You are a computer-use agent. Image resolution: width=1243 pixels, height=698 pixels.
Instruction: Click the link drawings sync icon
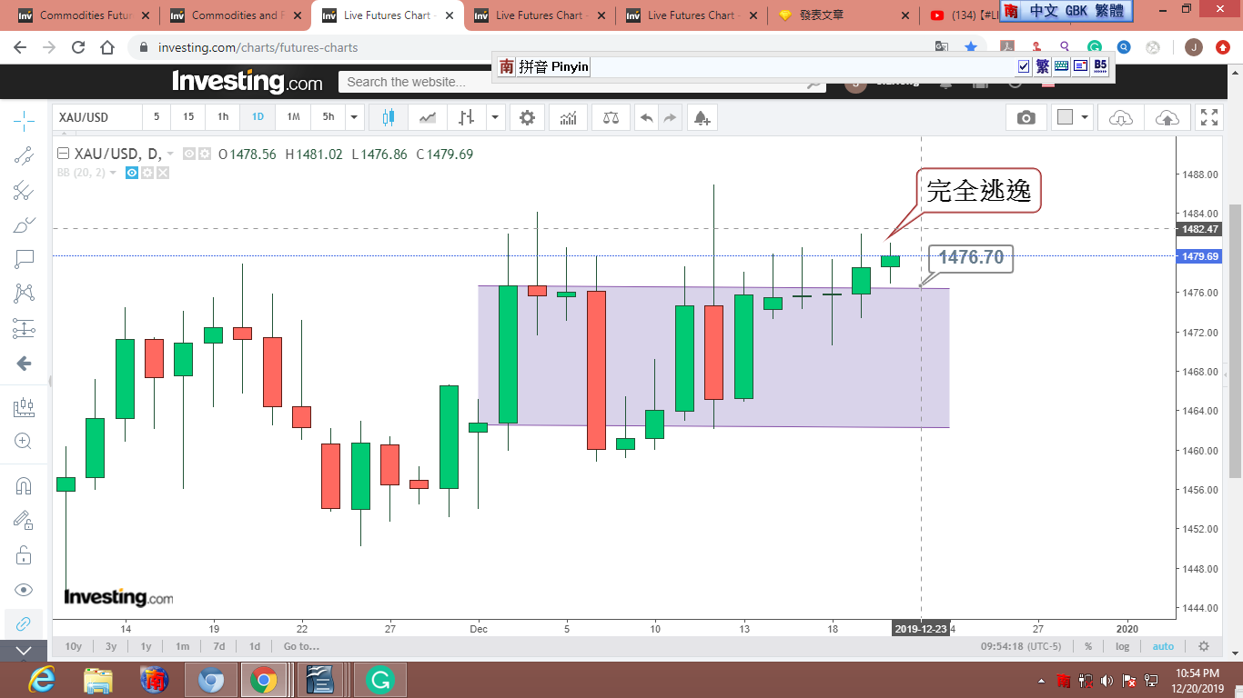[x=25, y=624]
